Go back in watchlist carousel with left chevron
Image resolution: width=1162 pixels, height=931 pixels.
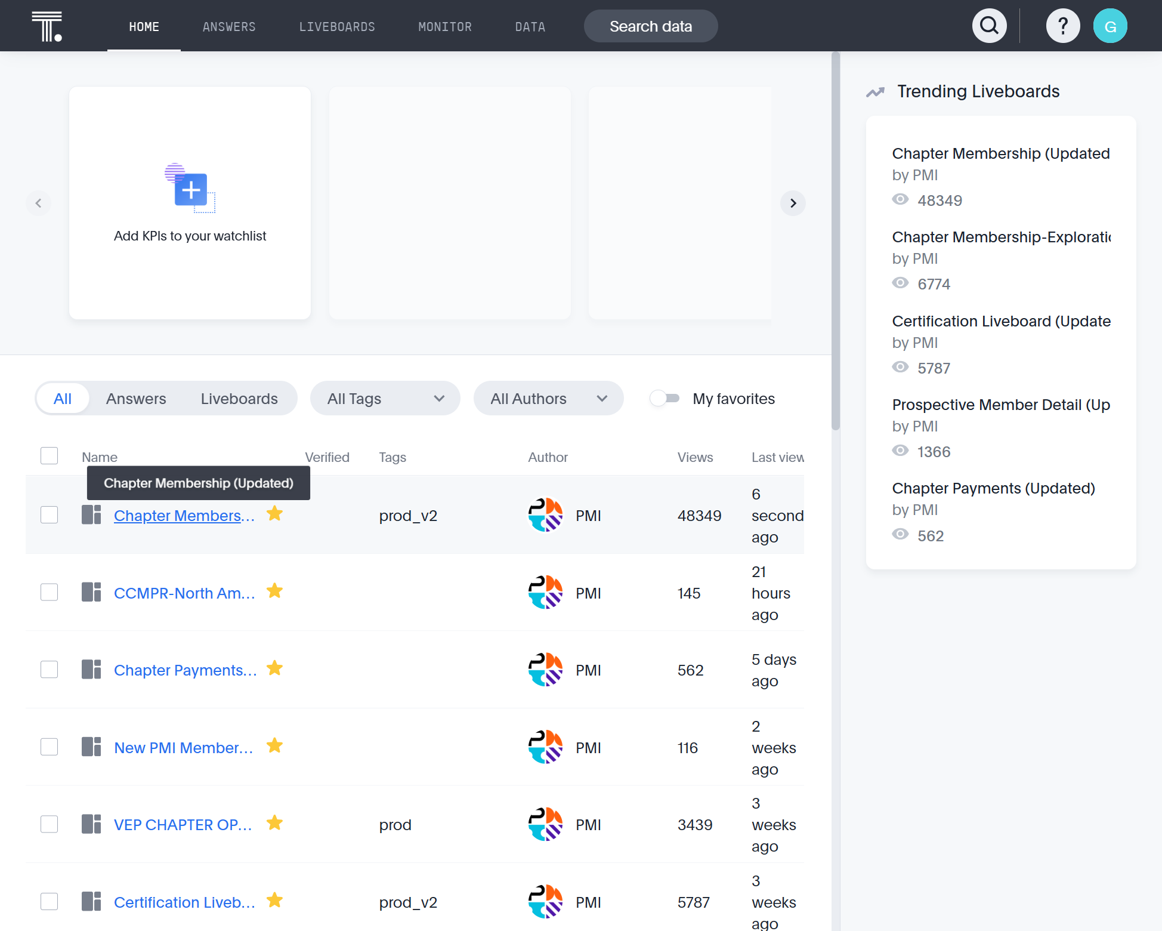(x=38, y=203)
